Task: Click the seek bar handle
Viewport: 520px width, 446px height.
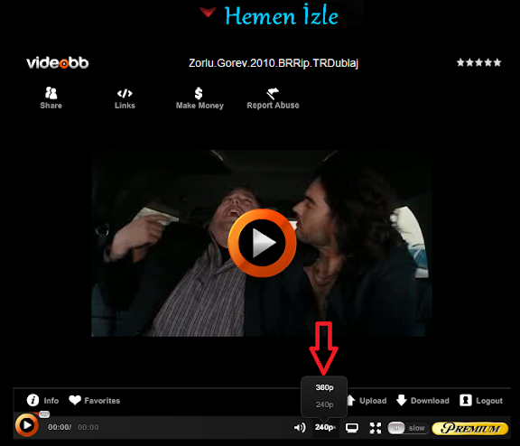Action: pyautogui.click(x=44, y=414)
